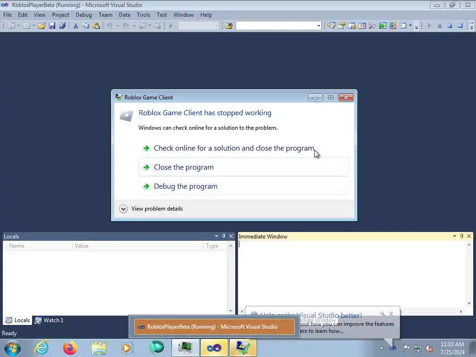476x357 pixels.
Task: Open the Immediate Window position dropdown
Action: 455,236
